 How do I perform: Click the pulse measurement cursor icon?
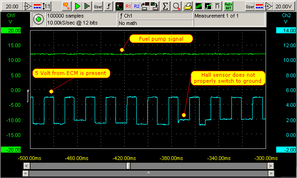coord(217,6)
